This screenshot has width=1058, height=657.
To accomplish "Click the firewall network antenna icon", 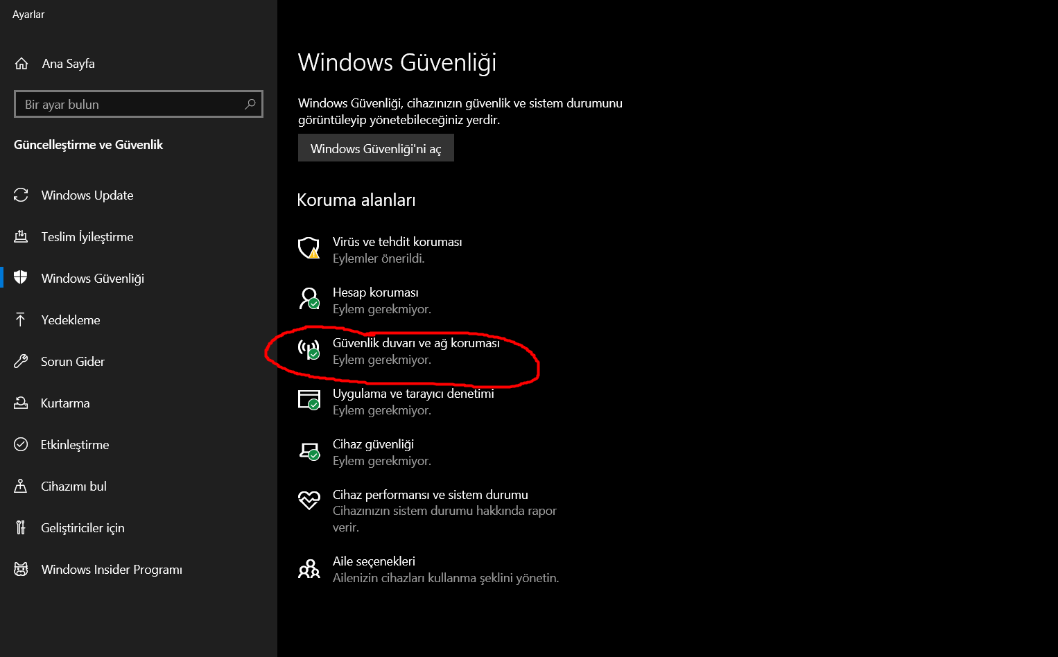I will pyautogui.click(x=309, y=349).
